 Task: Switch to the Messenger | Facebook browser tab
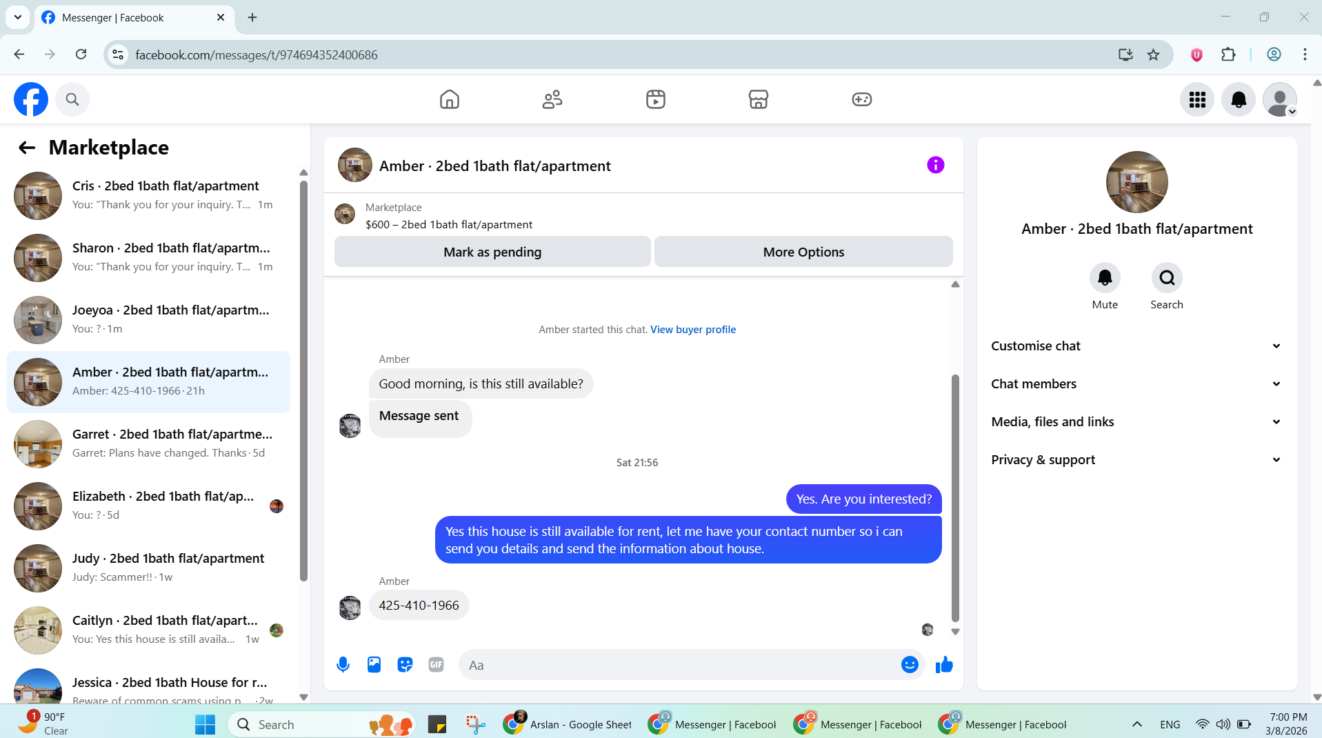point(134,18)
